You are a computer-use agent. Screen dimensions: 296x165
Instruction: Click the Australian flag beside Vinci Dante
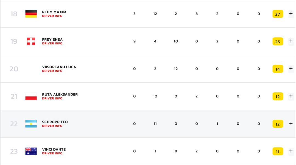[x=31, y=151]
